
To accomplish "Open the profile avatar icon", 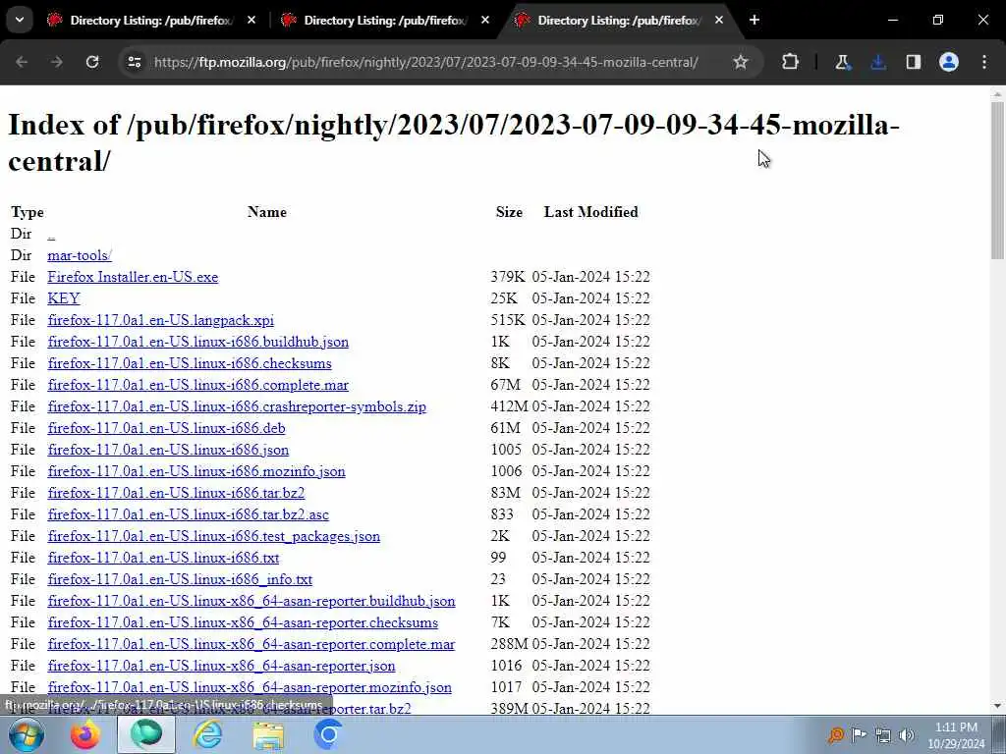I will (x=949, y=62).
